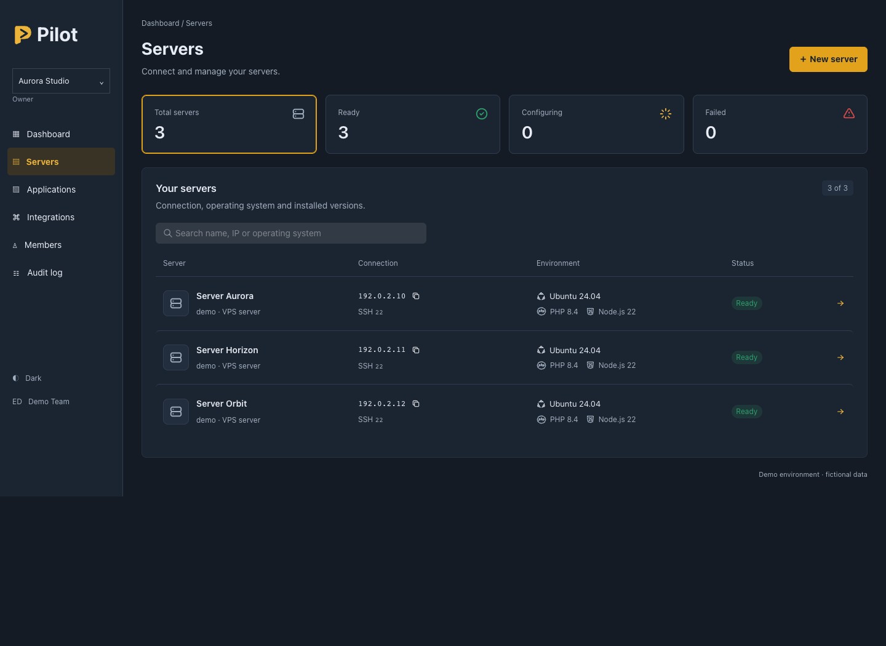Focus the server search field
This screenshot has width=886, height=646.
pos(291,233)
